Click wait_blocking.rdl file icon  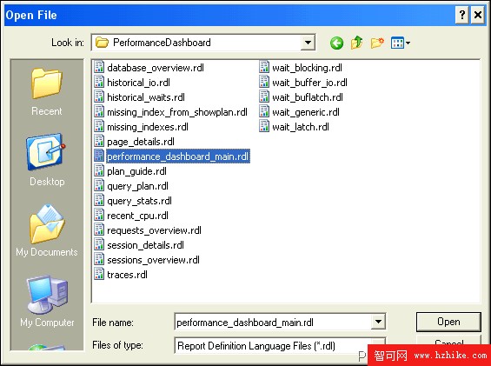point(264,67)
